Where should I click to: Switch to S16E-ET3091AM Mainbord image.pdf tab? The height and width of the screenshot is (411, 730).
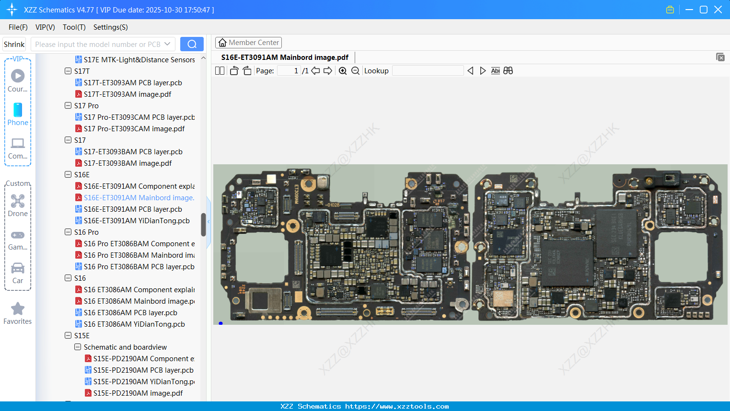[285, 57]
